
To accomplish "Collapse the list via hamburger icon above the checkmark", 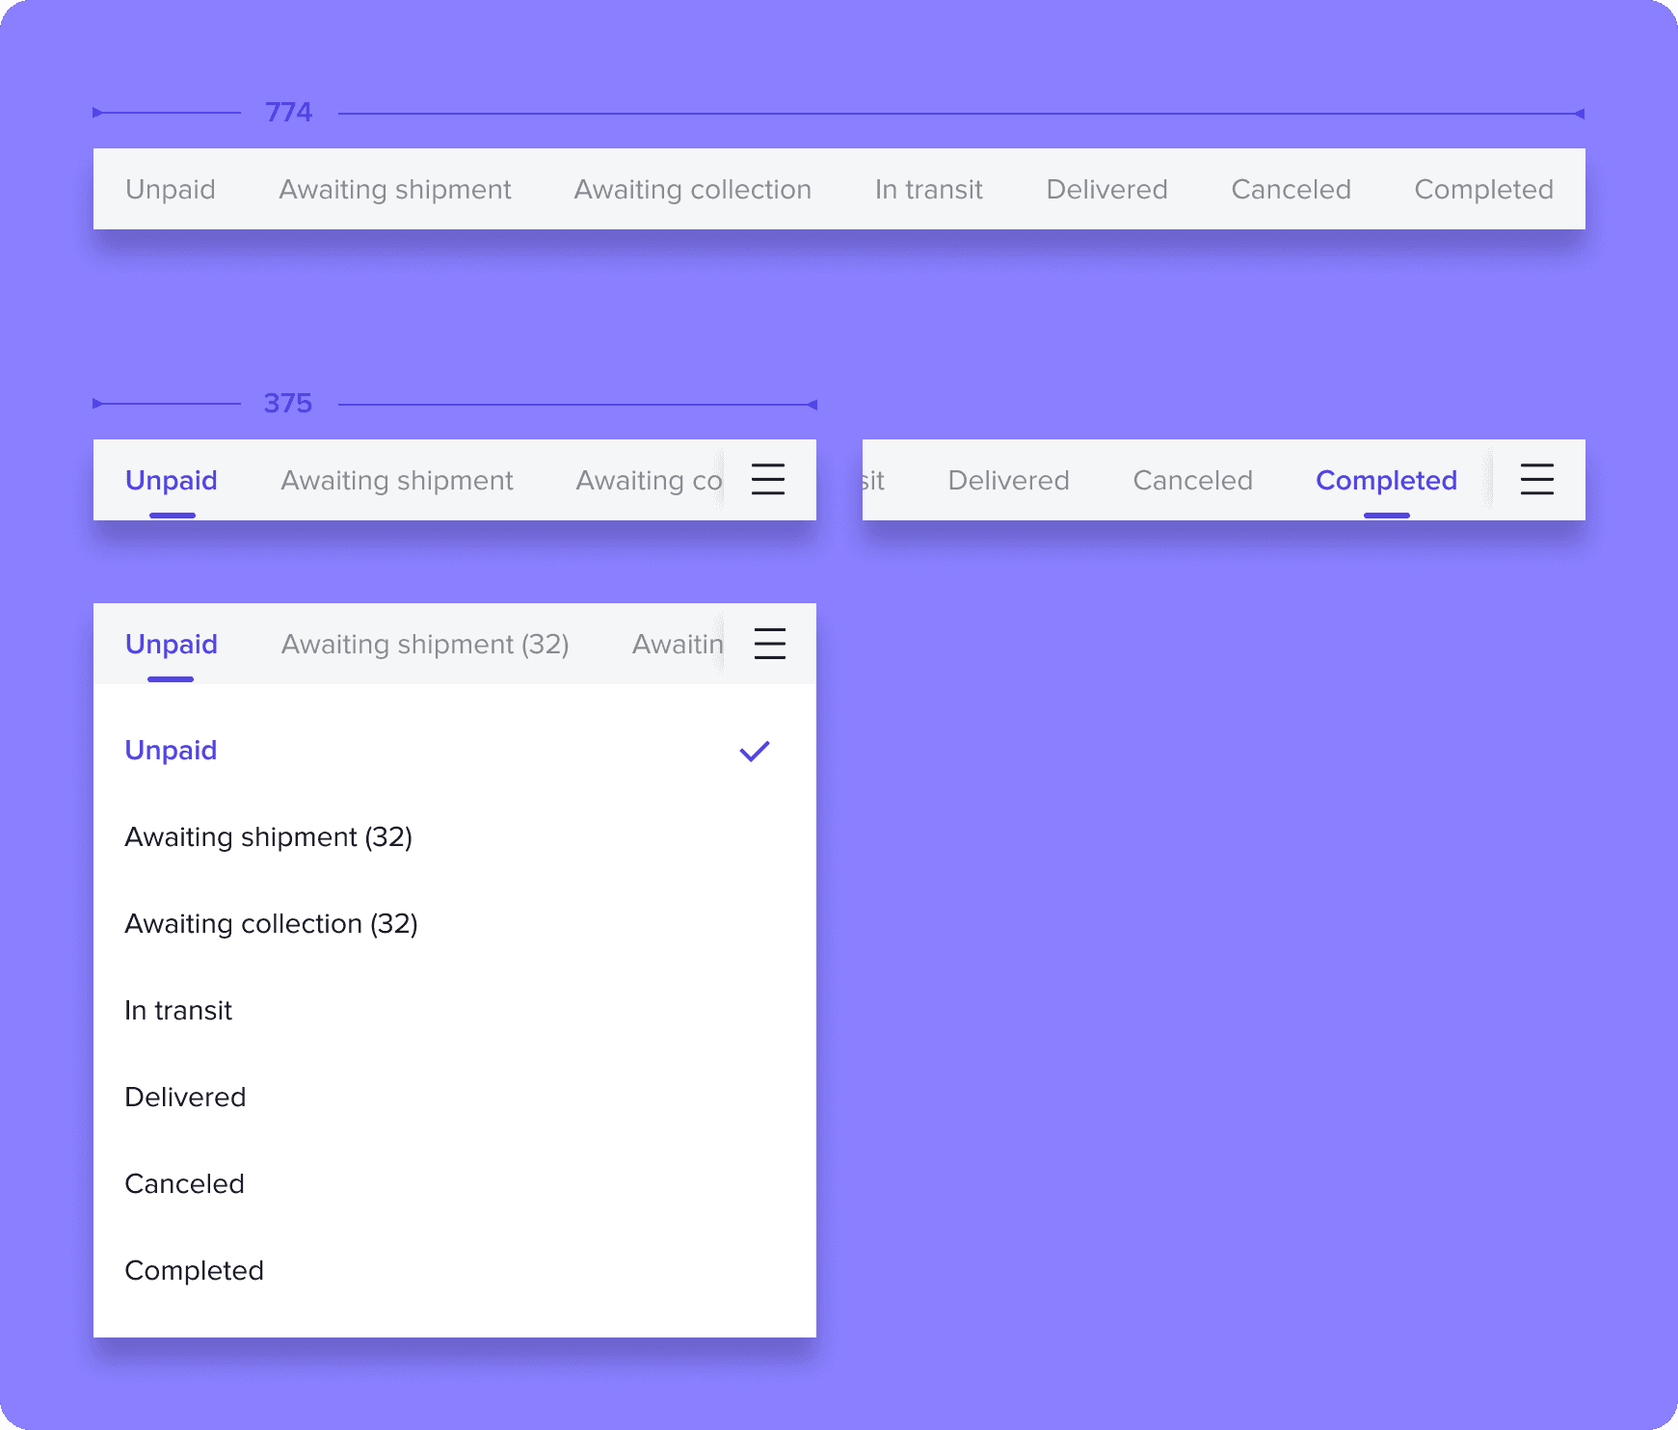I will click(x=770, y=643).
